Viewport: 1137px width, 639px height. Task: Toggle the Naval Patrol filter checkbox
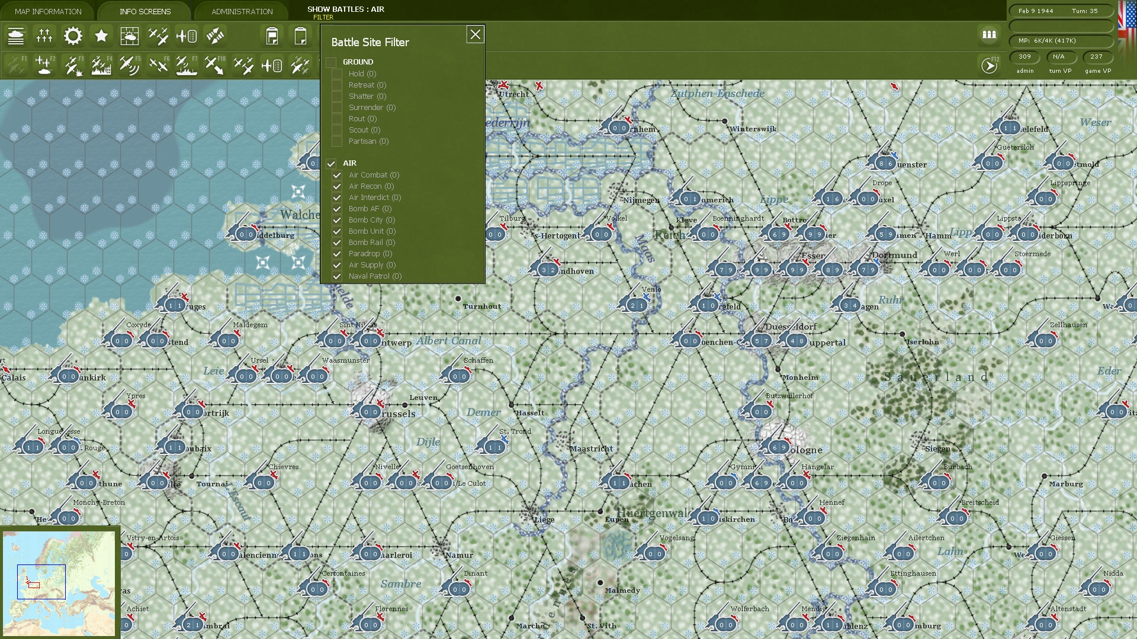(x=337, y=276)
